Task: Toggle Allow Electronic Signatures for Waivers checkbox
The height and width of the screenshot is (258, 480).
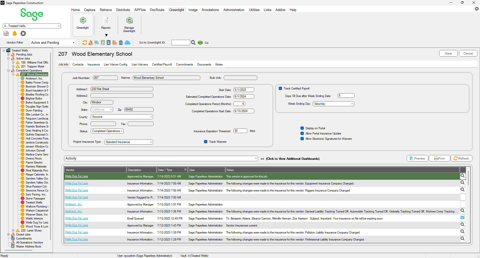Action: pos(302,139)
